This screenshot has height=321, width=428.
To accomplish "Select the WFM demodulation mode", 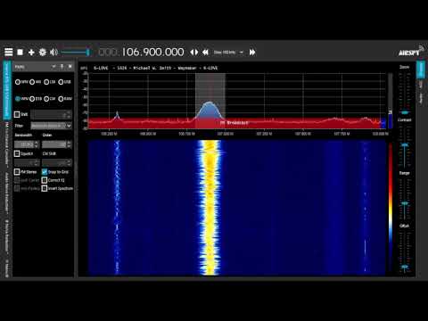I will click(21, 99).
